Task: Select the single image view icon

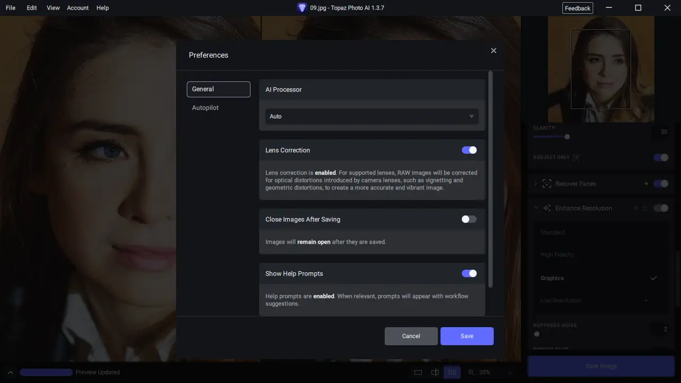Action: [x=418, y=372]
